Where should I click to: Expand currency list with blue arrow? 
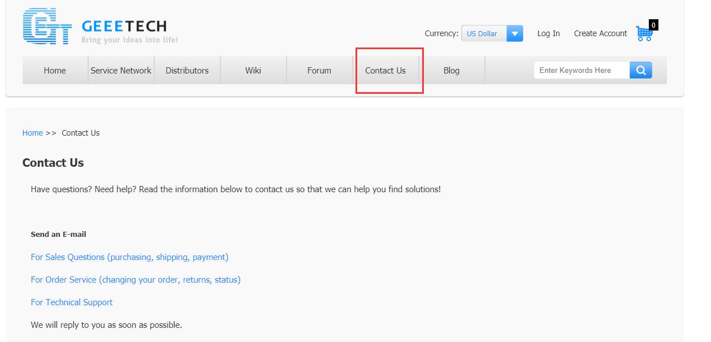pyautogui.click(x=514, y=33)
